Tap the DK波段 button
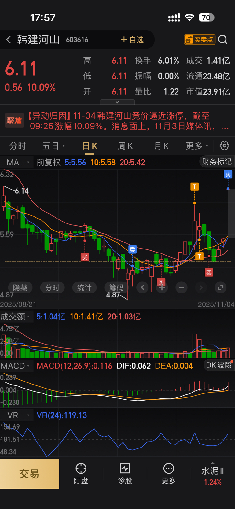Screen dimensions: 235x509 (x=219, y=365)
